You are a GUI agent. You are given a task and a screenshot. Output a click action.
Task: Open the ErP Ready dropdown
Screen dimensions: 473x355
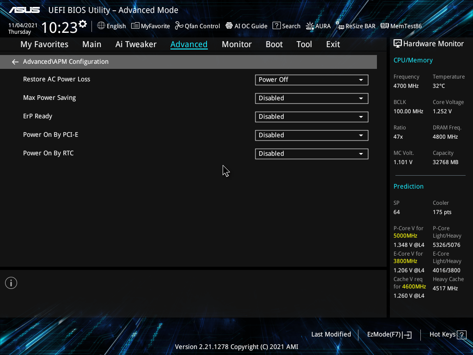pos(312,116)
